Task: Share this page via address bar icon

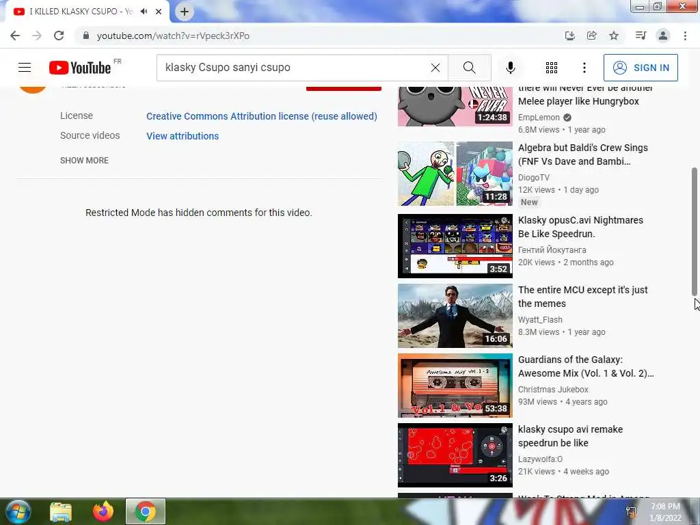Action: point(591,36)
